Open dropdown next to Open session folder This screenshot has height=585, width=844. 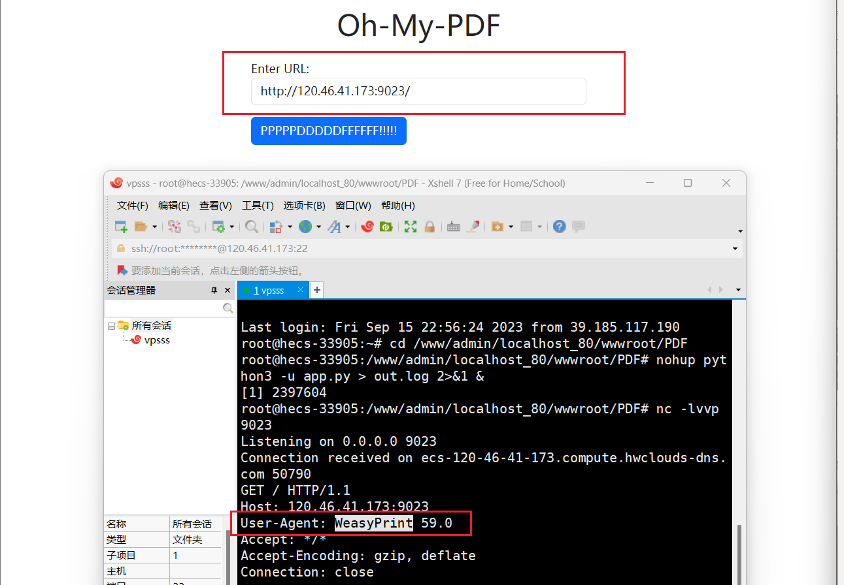coord(154,227)
